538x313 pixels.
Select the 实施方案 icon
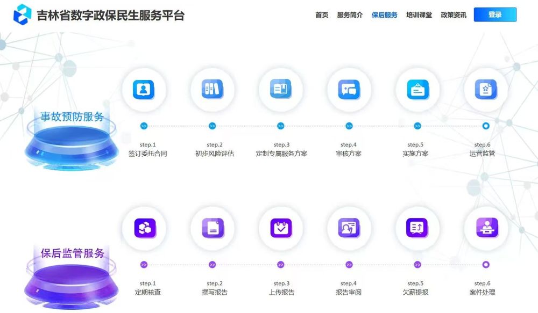(417, 89)
